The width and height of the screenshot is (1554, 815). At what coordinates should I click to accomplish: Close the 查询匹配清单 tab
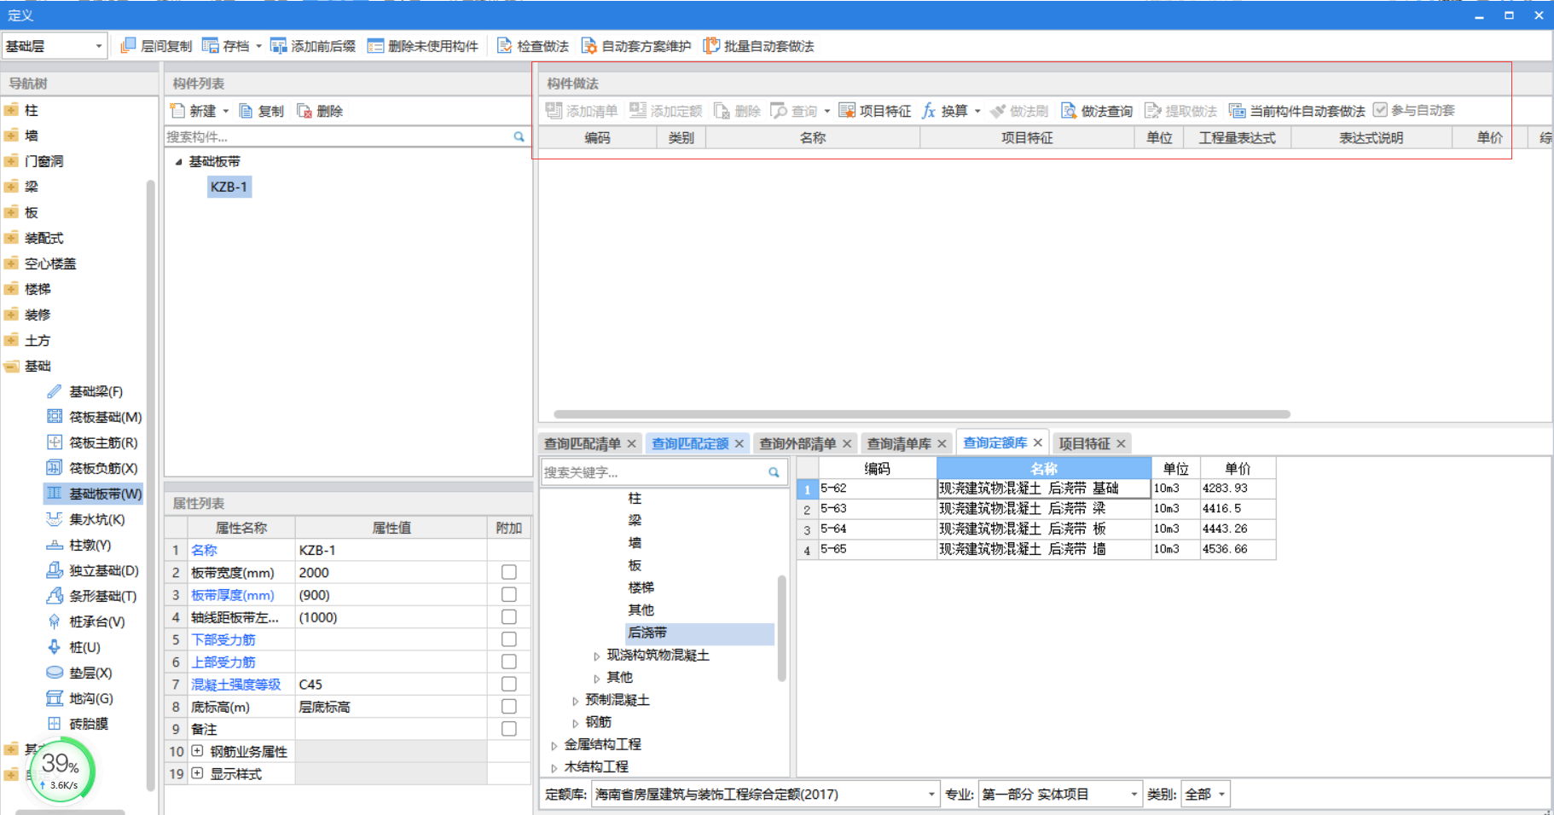pos(632,443)
